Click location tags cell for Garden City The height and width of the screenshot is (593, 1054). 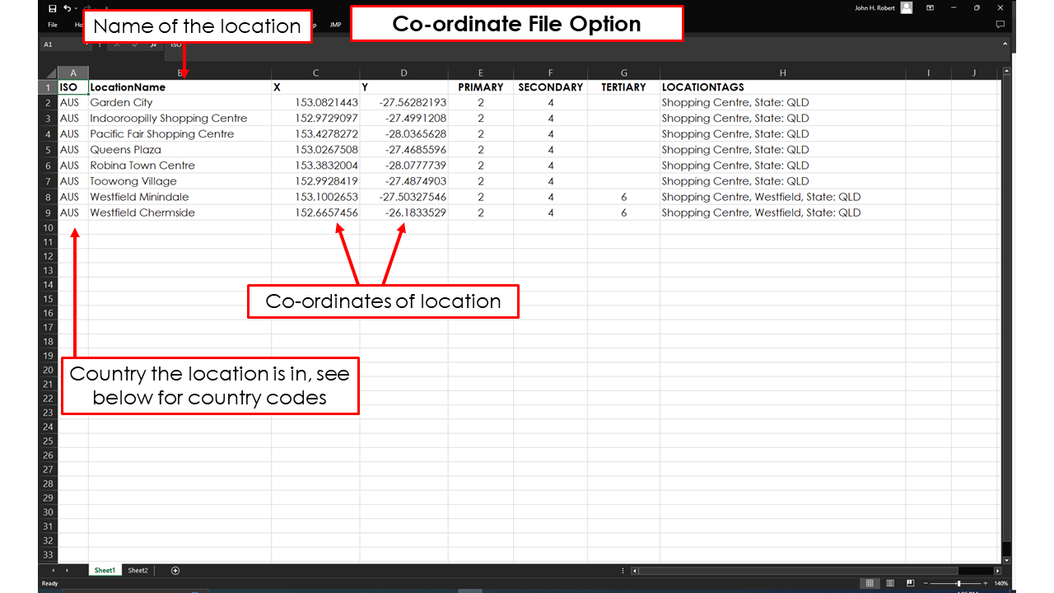coord(782,103)
